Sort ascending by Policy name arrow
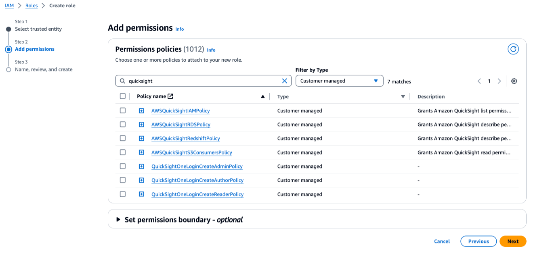Viewport: 533px width, 256px height. coord(263,97)
